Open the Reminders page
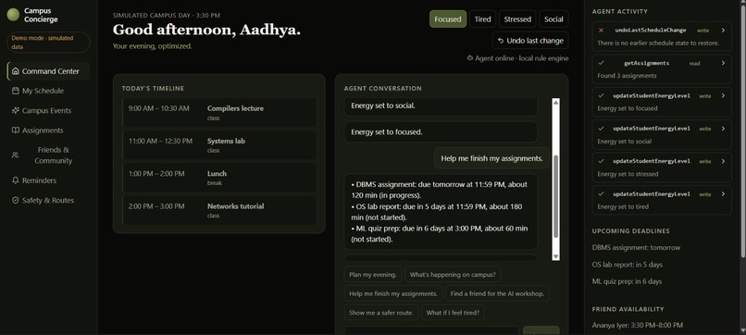This screenshot has width=746, height=335. [48, 180]
